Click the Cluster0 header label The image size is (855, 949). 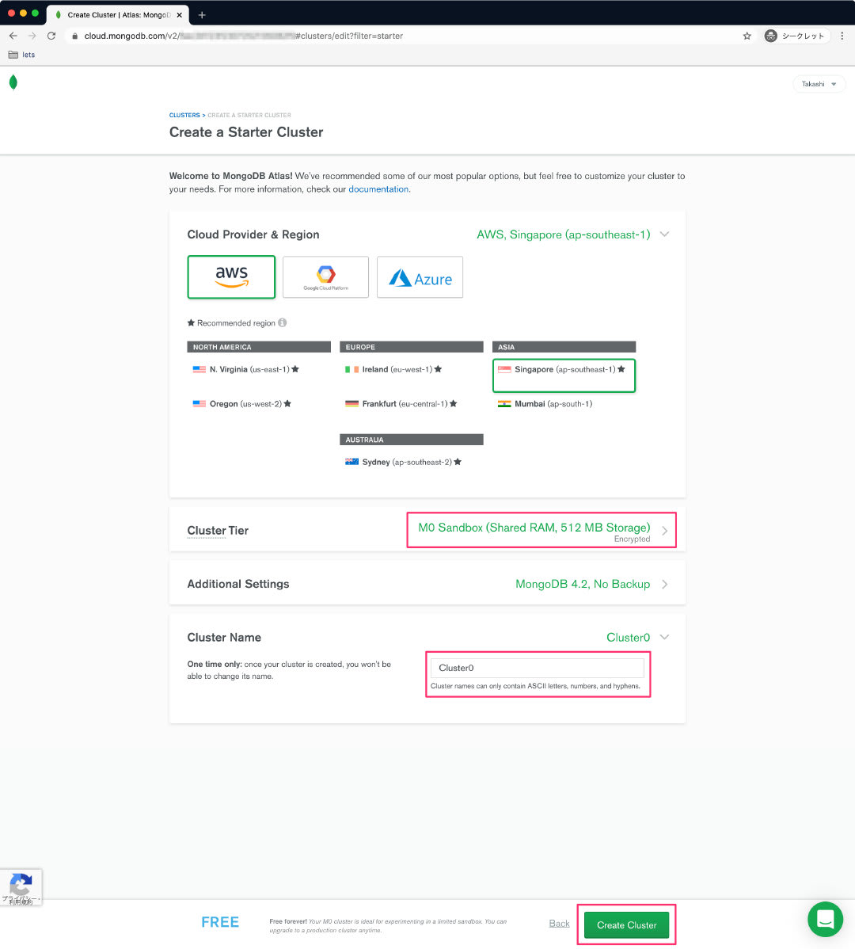coord(629,638)
